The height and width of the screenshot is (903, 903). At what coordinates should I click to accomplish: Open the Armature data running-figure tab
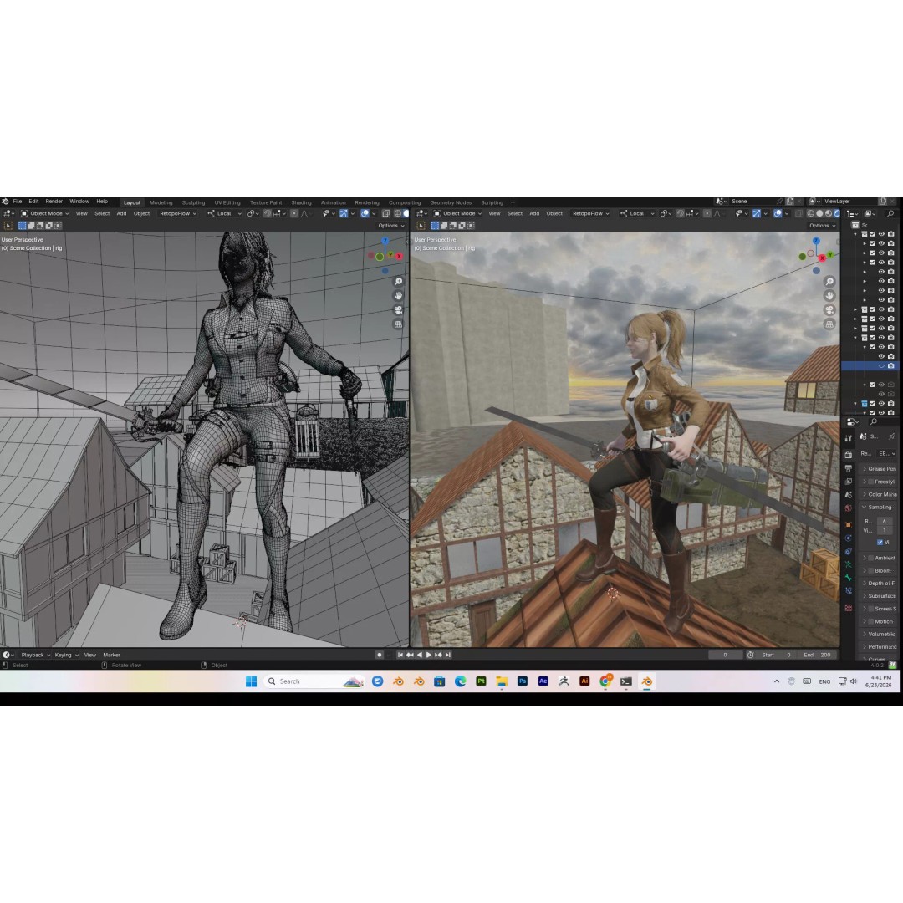pyautogui.click(x=849, y=564)
